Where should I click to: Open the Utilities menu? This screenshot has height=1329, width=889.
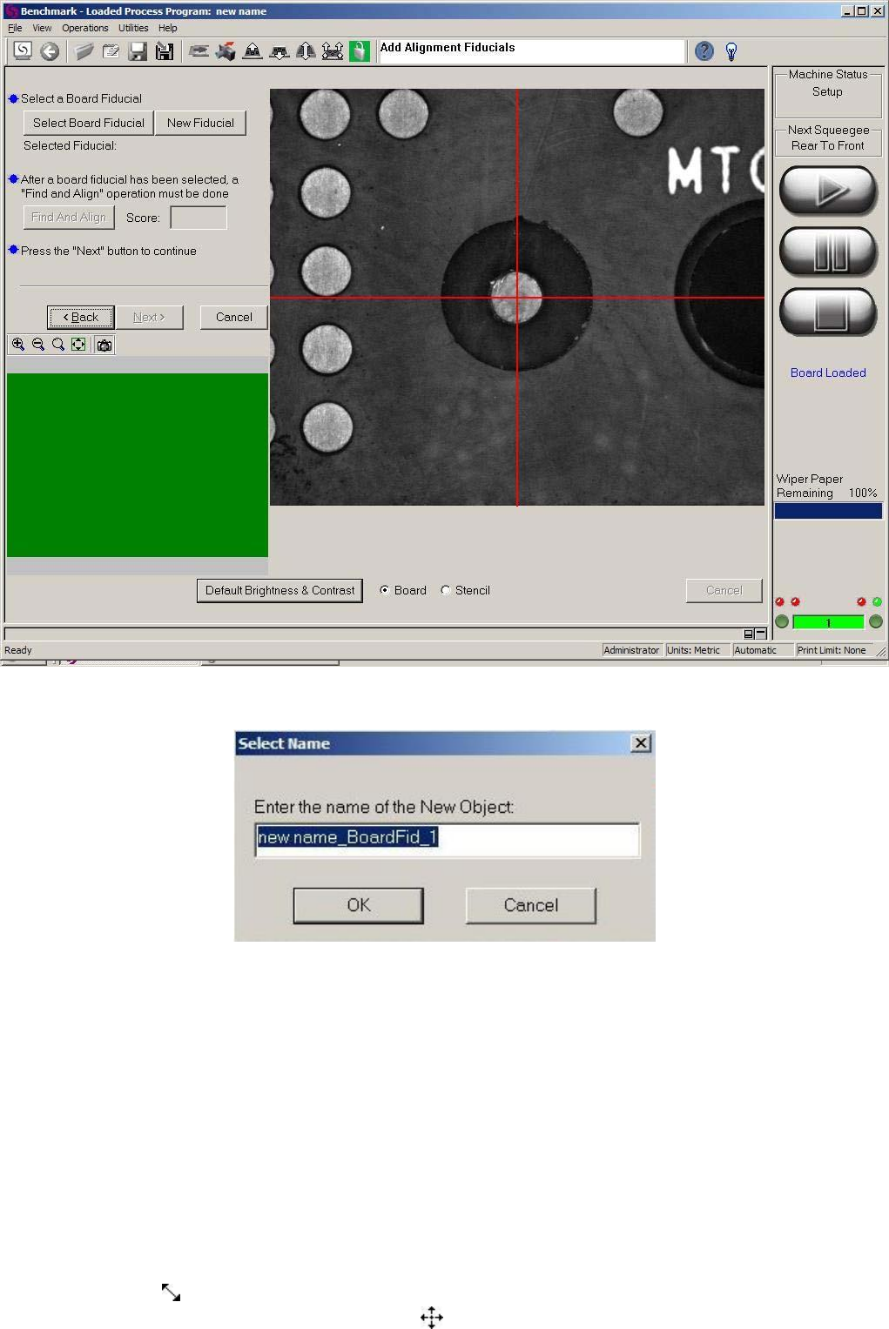click(133, 28)
